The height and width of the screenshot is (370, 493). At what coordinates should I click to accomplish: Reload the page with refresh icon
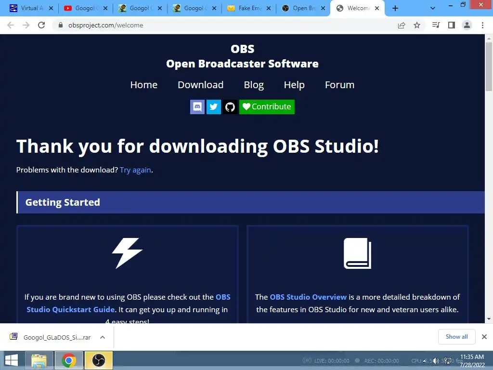41,25
